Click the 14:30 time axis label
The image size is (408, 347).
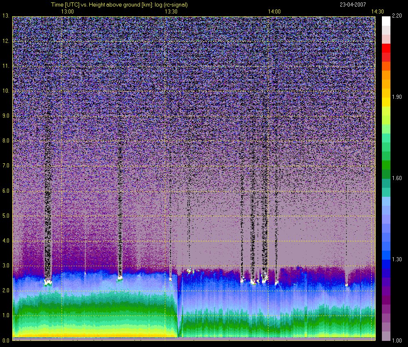click(377, 11)
